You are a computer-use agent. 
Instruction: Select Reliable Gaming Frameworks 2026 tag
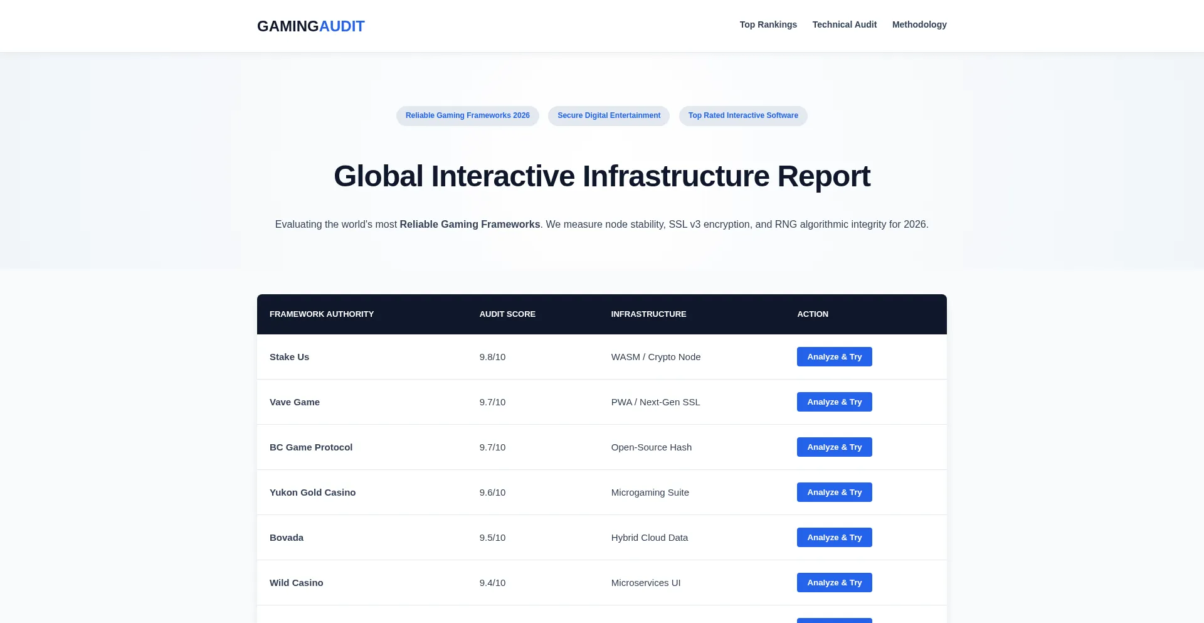[x=468, y=115]
